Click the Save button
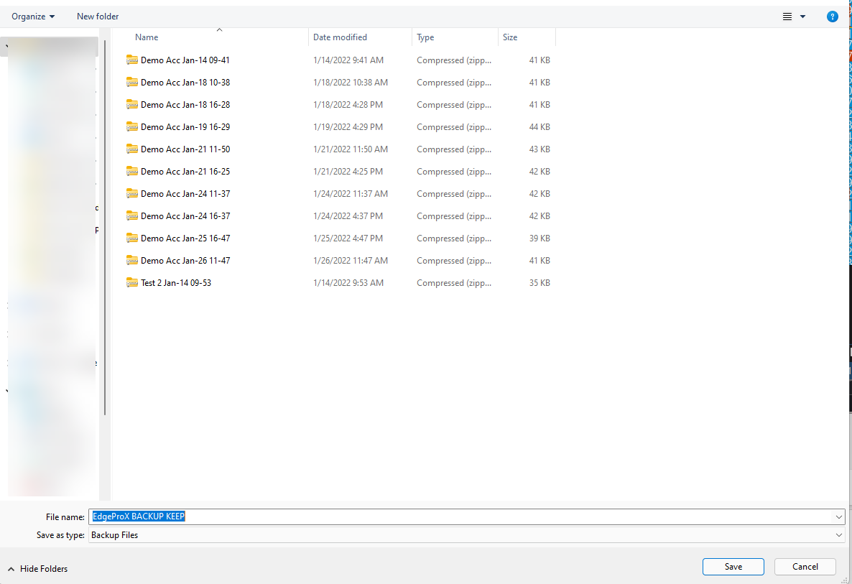Screen dimensions: 852x584 733,567
